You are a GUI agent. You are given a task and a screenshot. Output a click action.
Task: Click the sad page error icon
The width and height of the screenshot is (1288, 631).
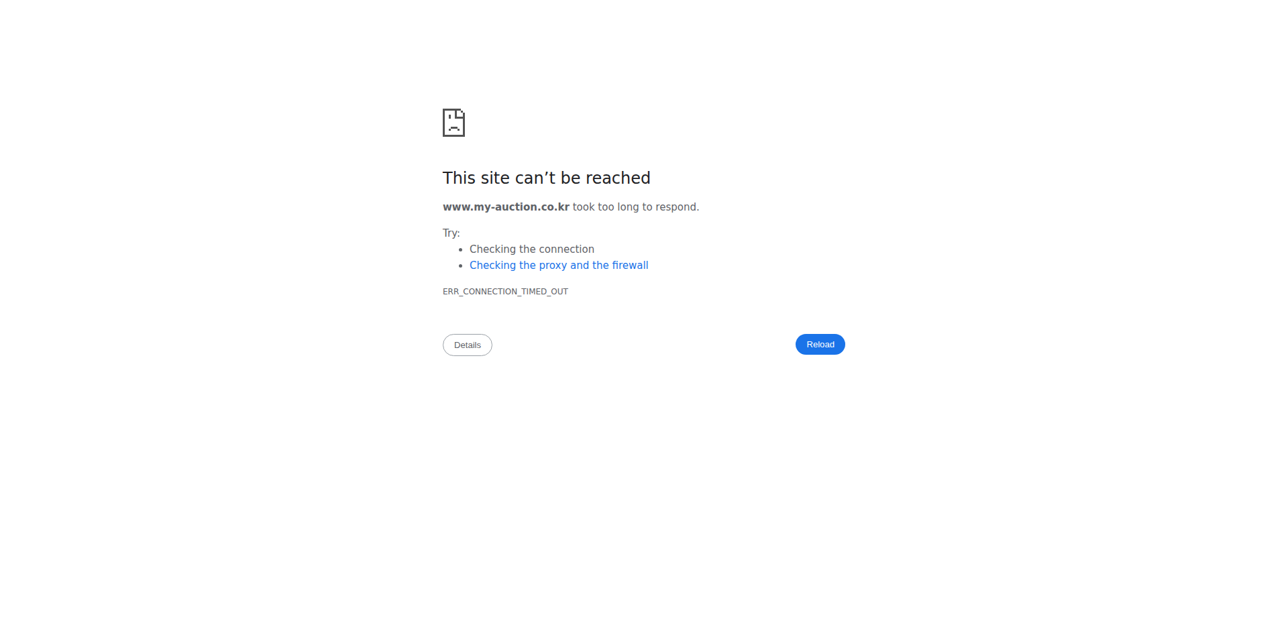click(x=453, y=123)
